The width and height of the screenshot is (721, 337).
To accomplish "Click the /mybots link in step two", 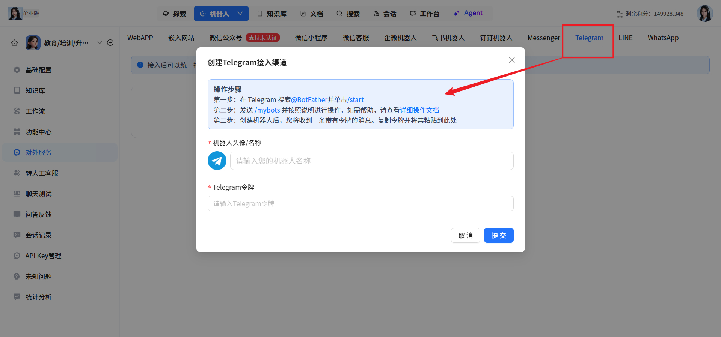I will [x=267, y=110].
